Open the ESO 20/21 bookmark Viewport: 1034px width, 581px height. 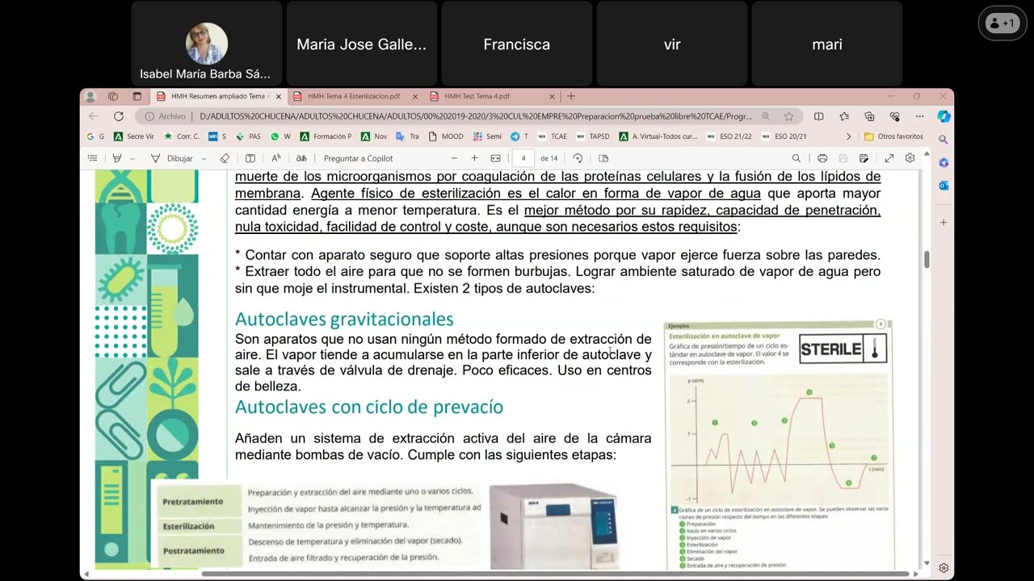click(x=784, y=136)
